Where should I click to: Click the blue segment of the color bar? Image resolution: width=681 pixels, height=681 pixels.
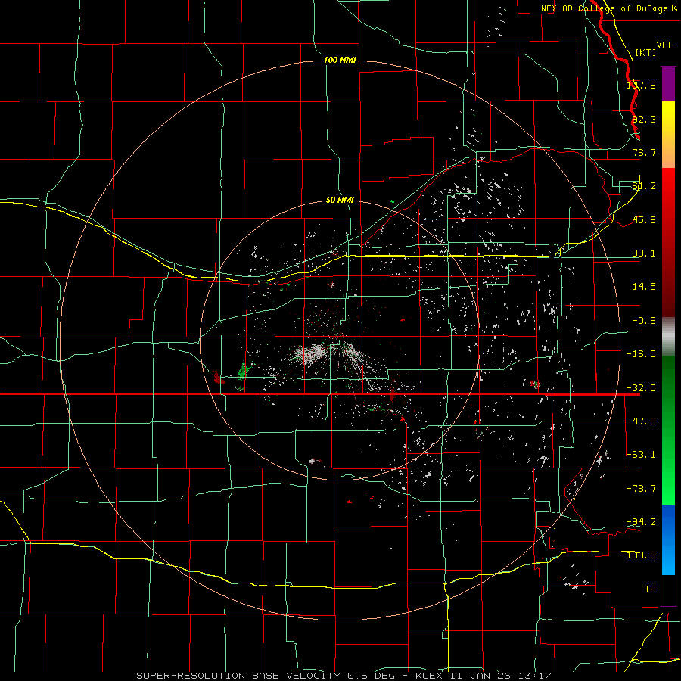(668, 540)
